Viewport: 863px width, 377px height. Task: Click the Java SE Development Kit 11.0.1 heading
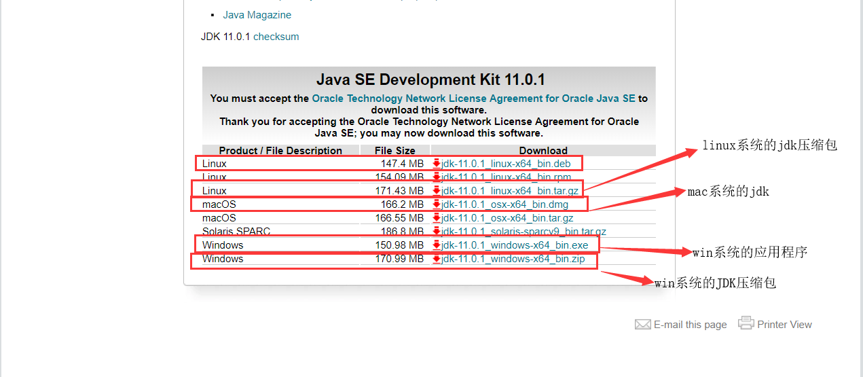click(430, 79)
